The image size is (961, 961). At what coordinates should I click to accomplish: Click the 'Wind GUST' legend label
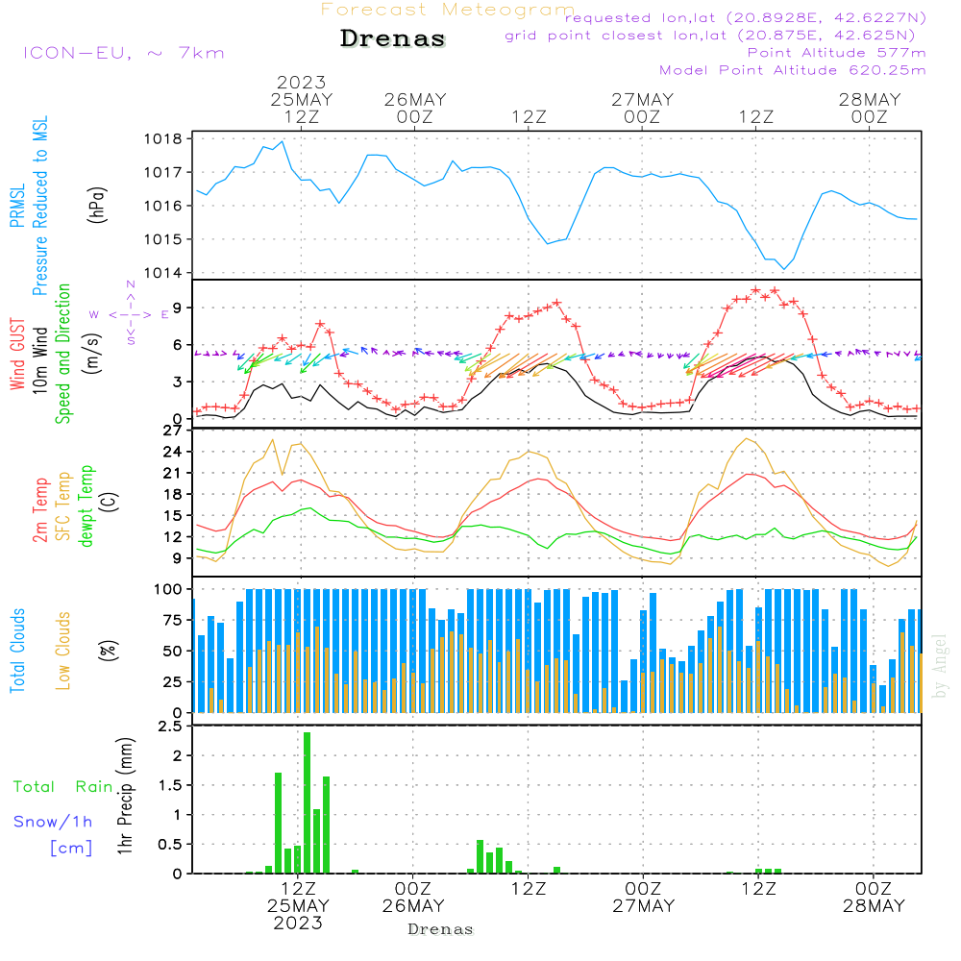point(17,354)
